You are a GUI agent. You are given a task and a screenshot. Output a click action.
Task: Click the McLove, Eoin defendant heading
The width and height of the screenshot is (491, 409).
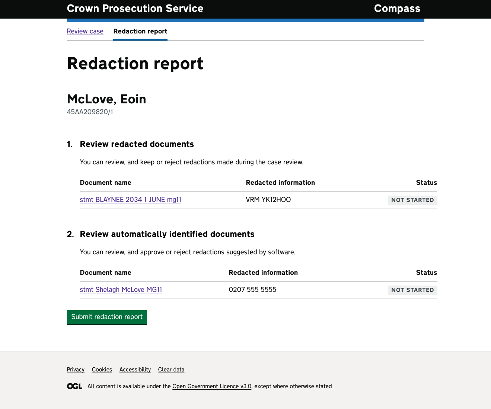click(106, 99)
